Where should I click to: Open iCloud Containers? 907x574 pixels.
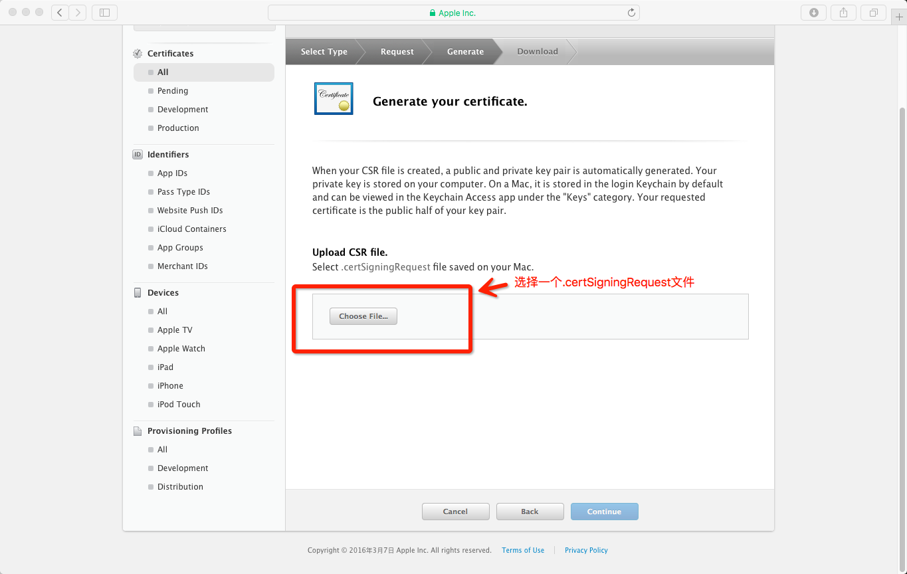(191, 229)
